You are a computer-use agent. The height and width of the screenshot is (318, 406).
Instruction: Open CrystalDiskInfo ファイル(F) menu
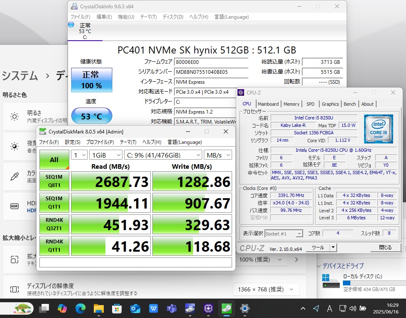[80, 17]
